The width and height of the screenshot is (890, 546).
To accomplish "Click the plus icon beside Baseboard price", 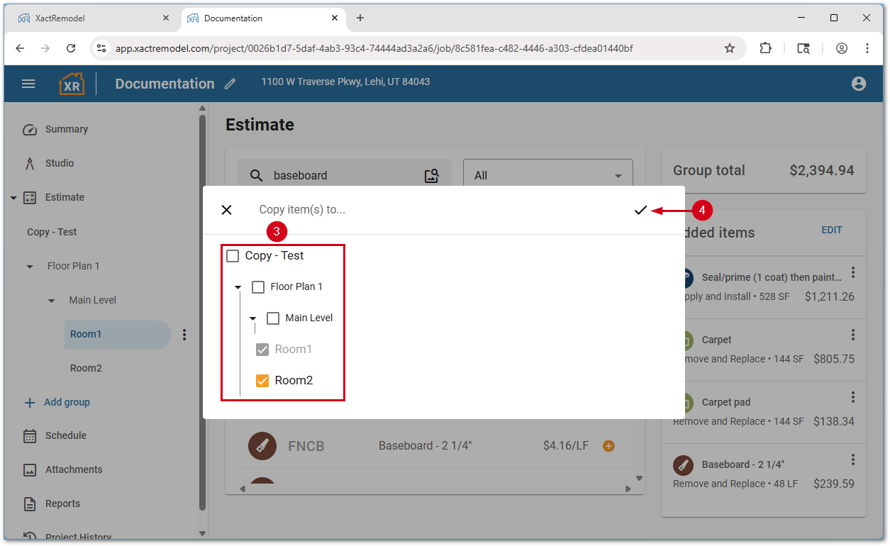I will 608,446.
